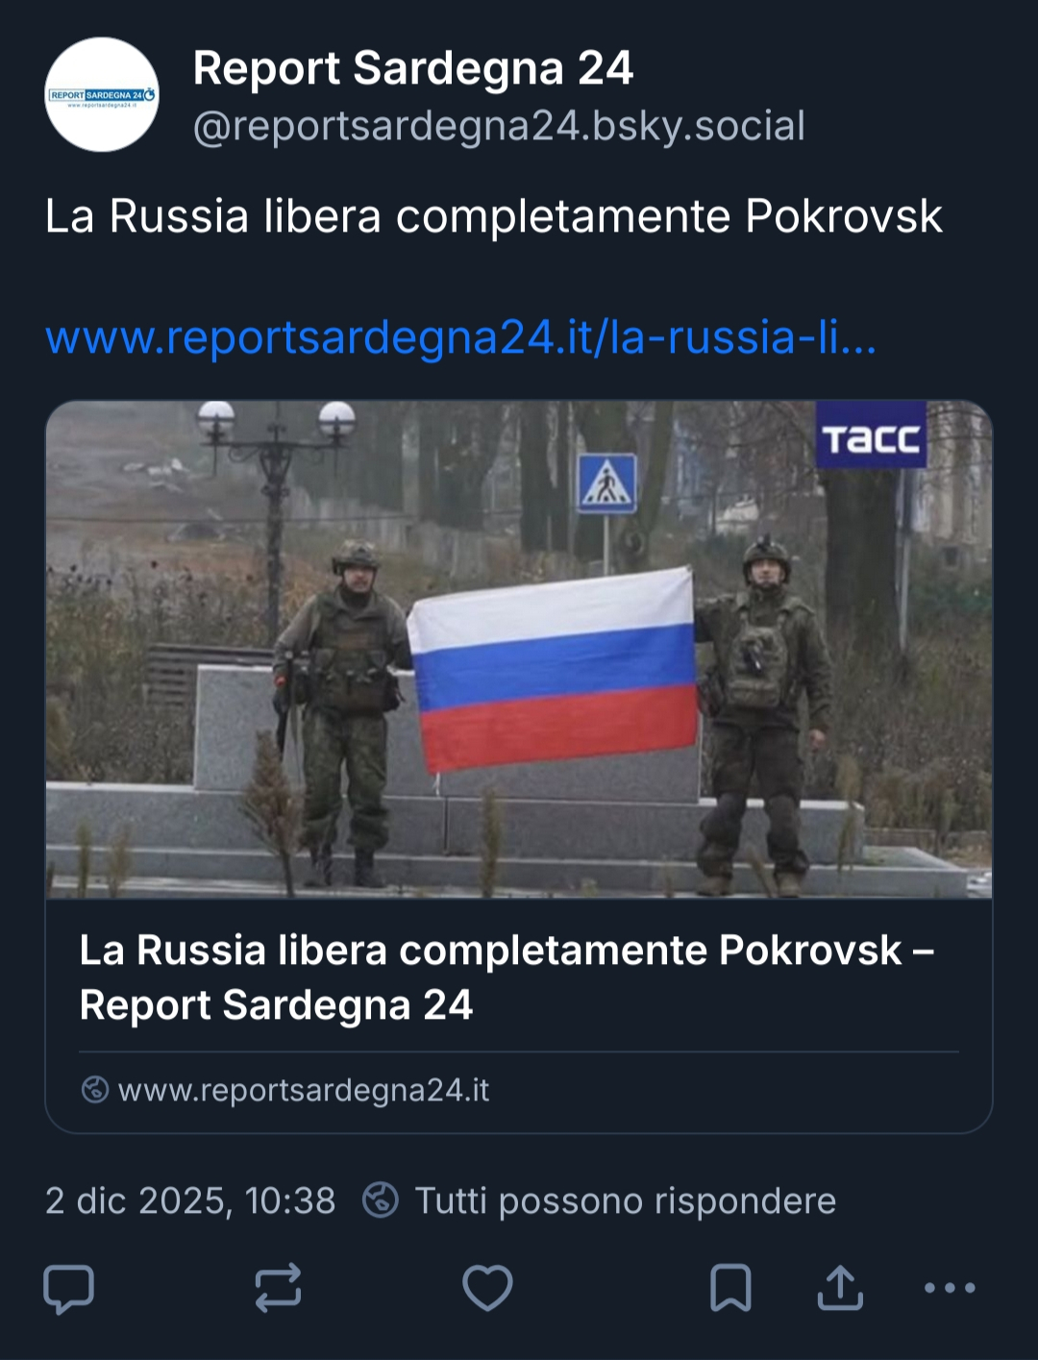Open the 2 dic 2025, 10:38 timestamp
Screen dimensions: 1038x1360
coord(190,1201)
